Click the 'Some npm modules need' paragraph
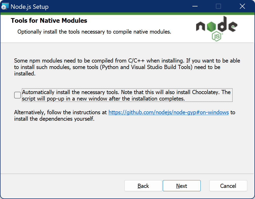This screenshot has width=255, height=199. click(127, 67)
